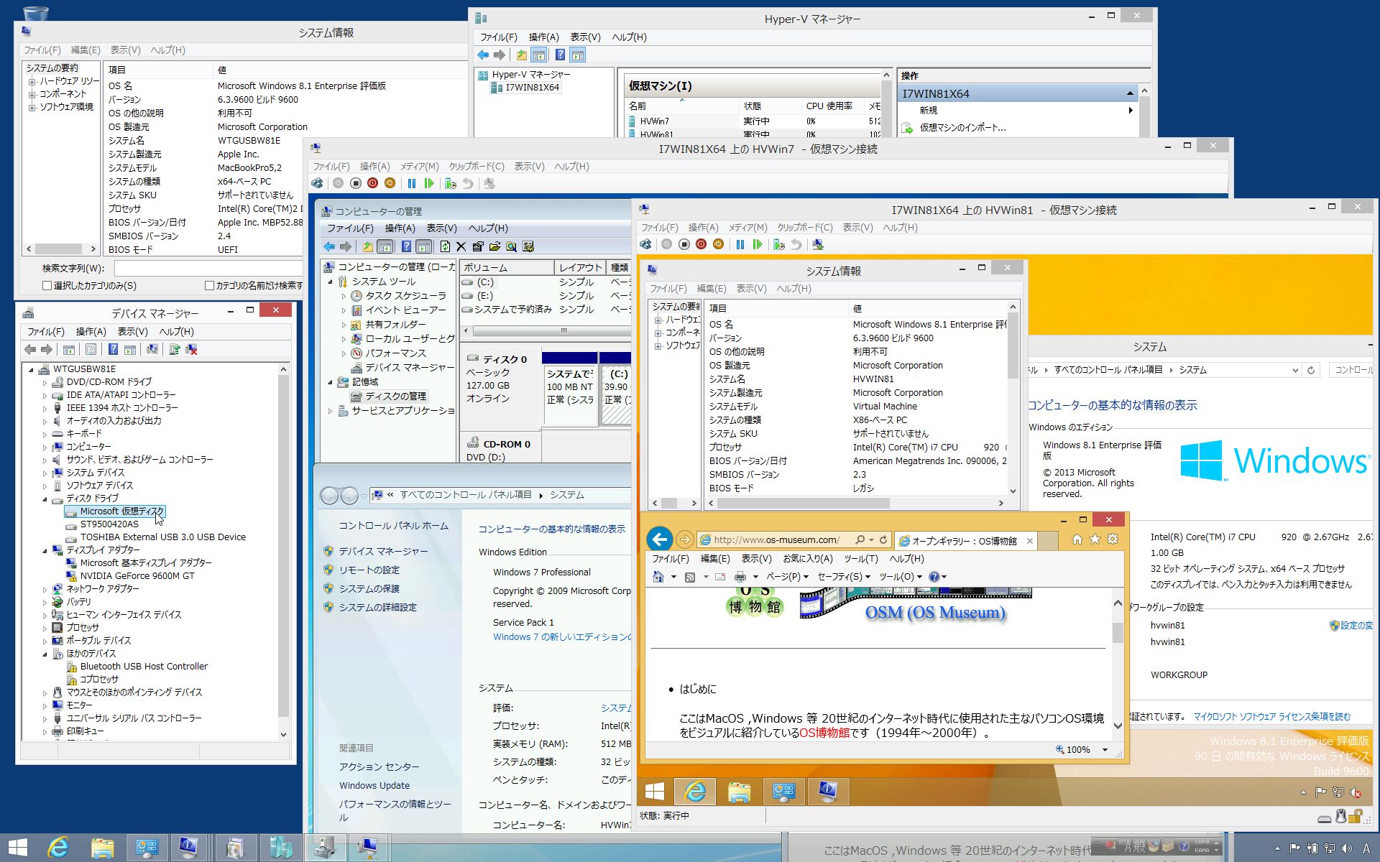Image resolution: width=1380 pixels, height=862 pixels.
Task: Click システムの詳細設定 link in Windows 7 system panel
Action: [377, 608]
